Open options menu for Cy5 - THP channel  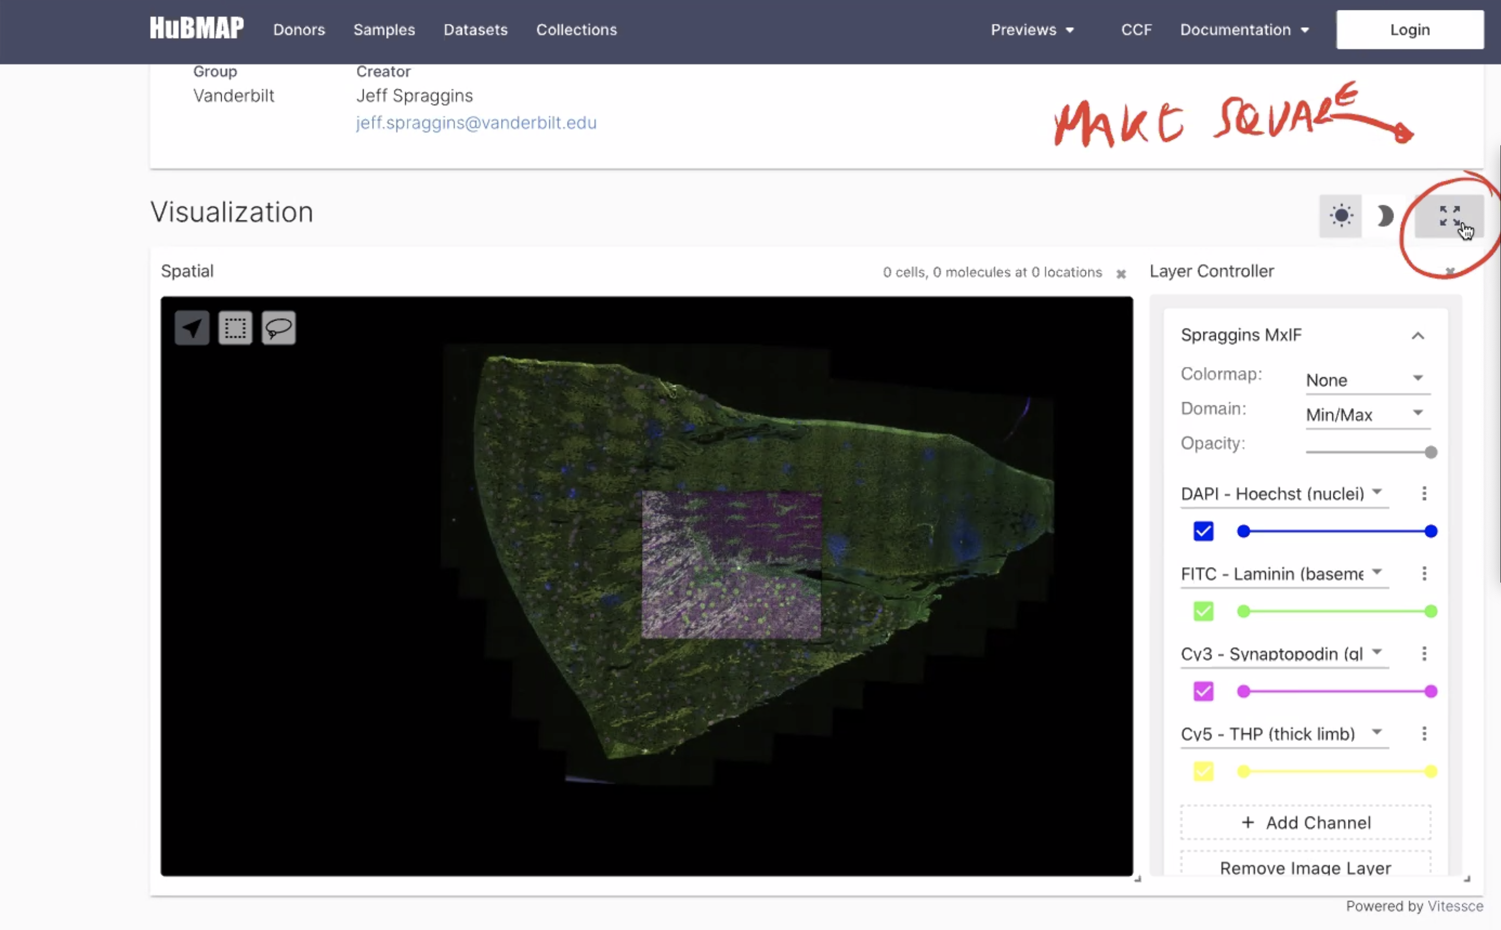coord(1423,733)
